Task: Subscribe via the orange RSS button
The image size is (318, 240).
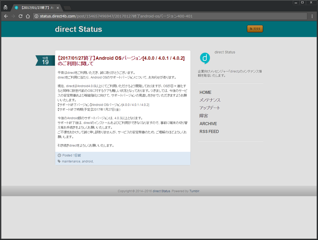Action: (x=255, y=29)
